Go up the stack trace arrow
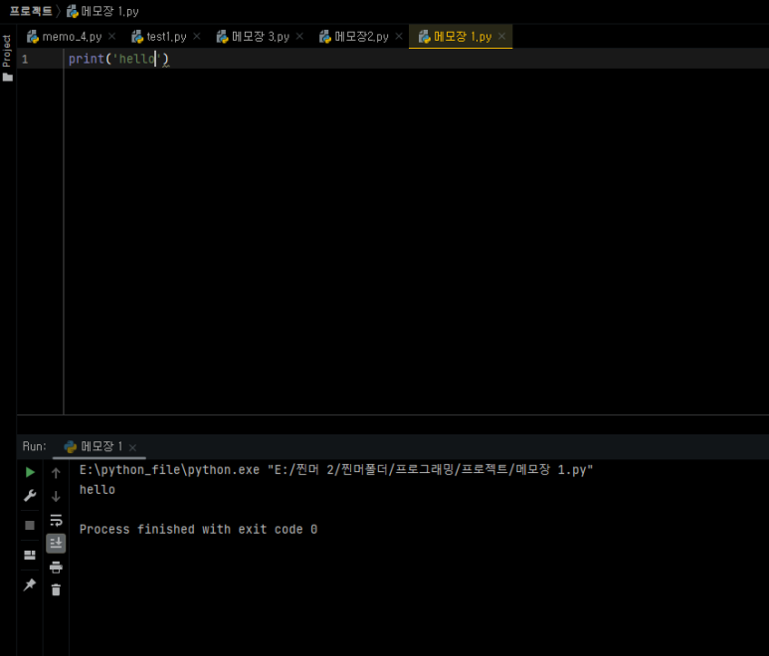The width and height of the screenshot is (769, 656). [x=56, y=473]
